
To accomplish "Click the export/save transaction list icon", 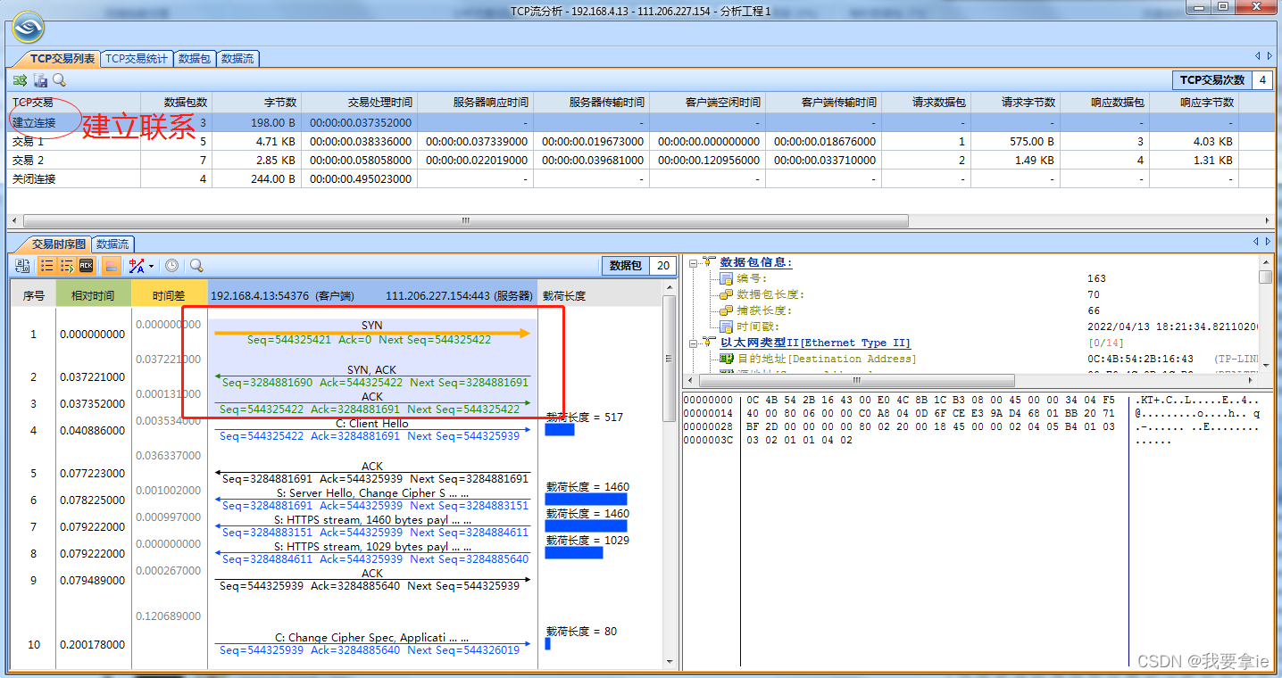I will [x=40, y=80].
